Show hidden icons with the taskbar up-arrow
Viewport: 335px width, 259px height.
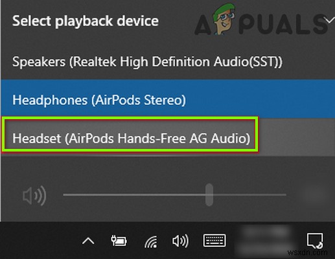(x=88, y=241)
